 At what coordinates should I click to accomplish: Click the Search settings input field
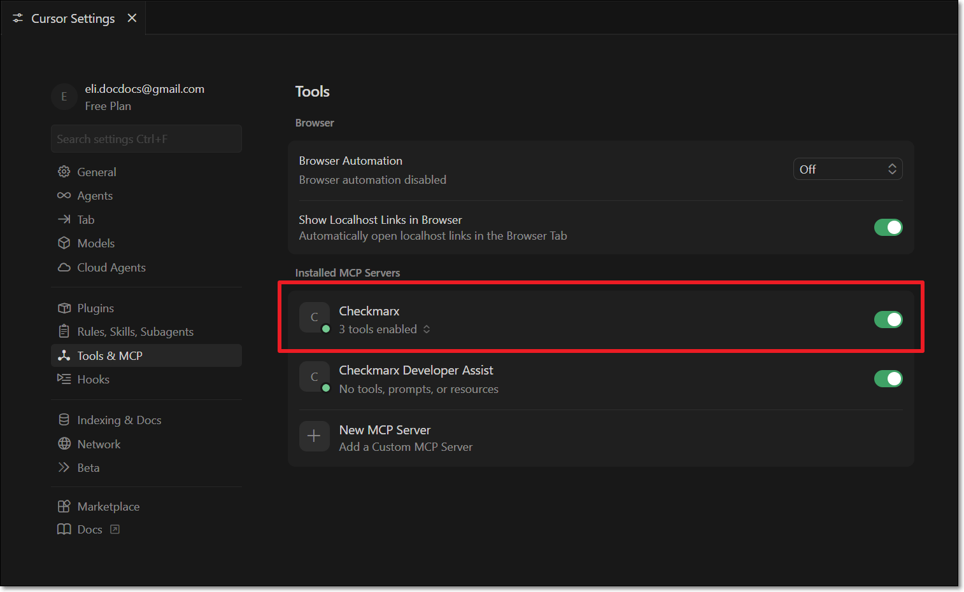tap(146, 139)
